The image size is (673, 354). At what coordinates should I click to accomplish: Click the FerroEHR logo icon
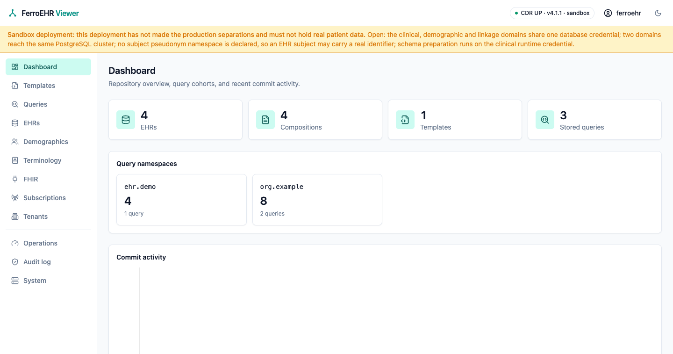(x=13, y=13)
